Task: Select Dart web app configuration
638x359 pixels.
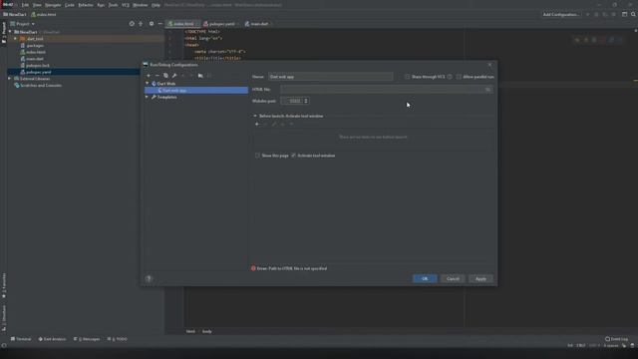Action: (196, 91)
